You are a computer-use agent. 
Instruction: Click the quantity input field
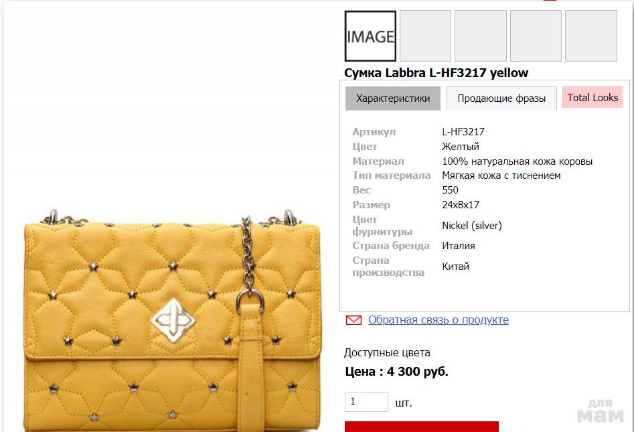[x=366, y=402]
